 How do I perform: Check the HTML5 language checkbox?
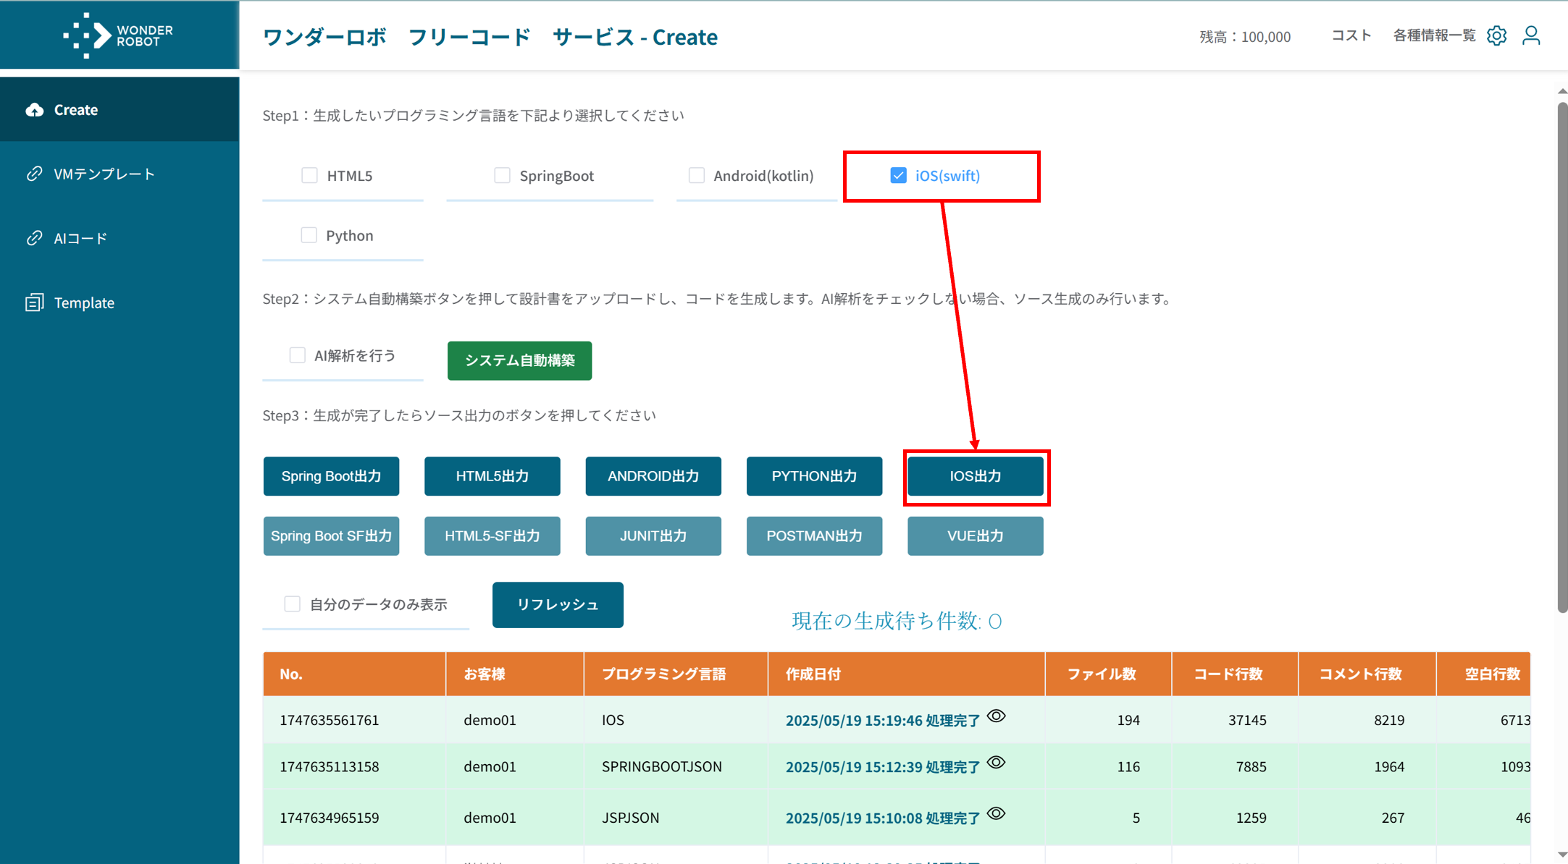click(309, 175)
